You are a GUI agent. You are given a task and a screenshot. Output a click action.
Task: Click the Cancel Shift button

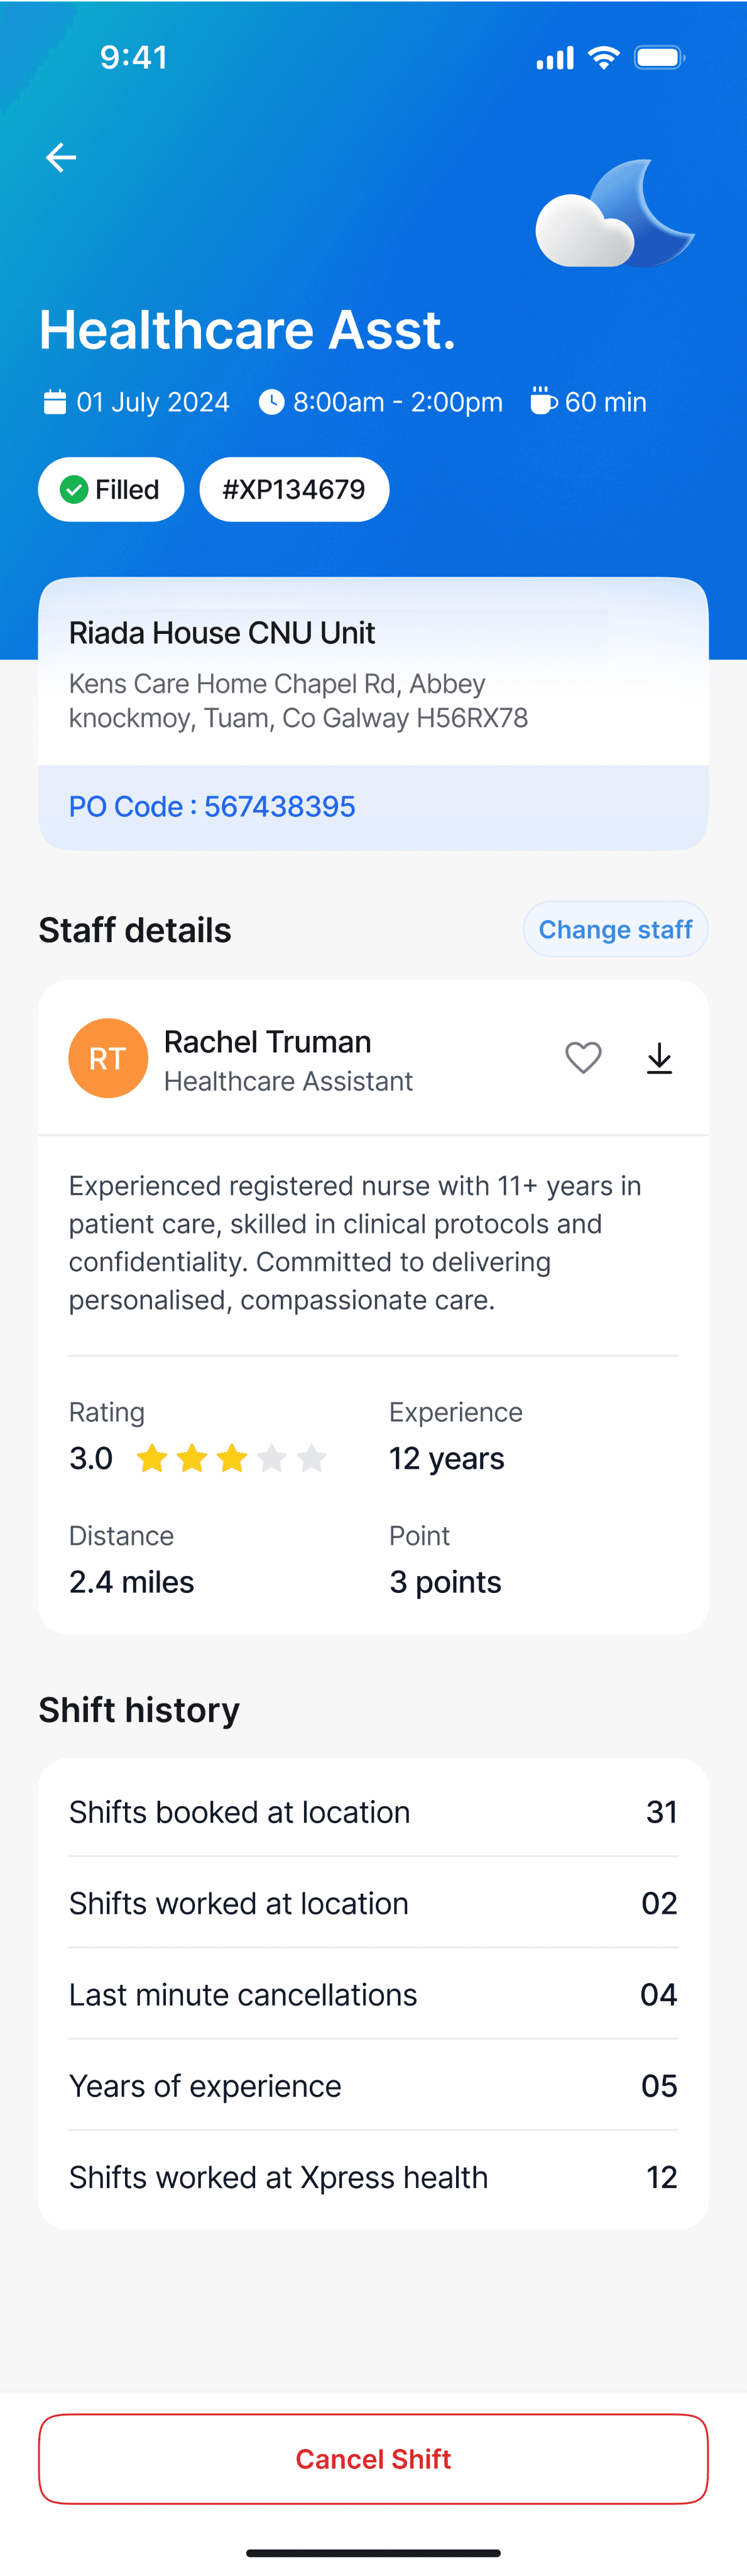(373, 2458)
